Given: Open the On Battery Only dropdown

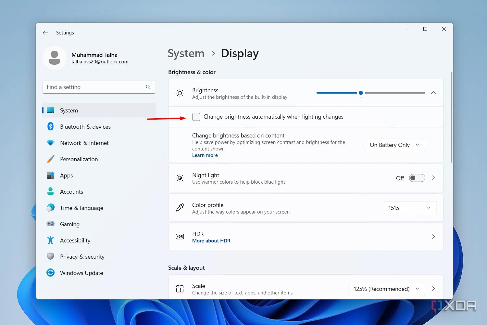Looking at the screenshot, I should [x=394, y=145].
